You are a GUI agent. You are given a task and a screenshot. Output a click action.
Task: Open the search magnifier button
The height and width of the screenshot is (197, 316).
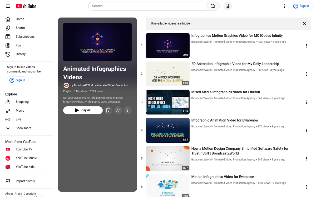coord(213,6)
